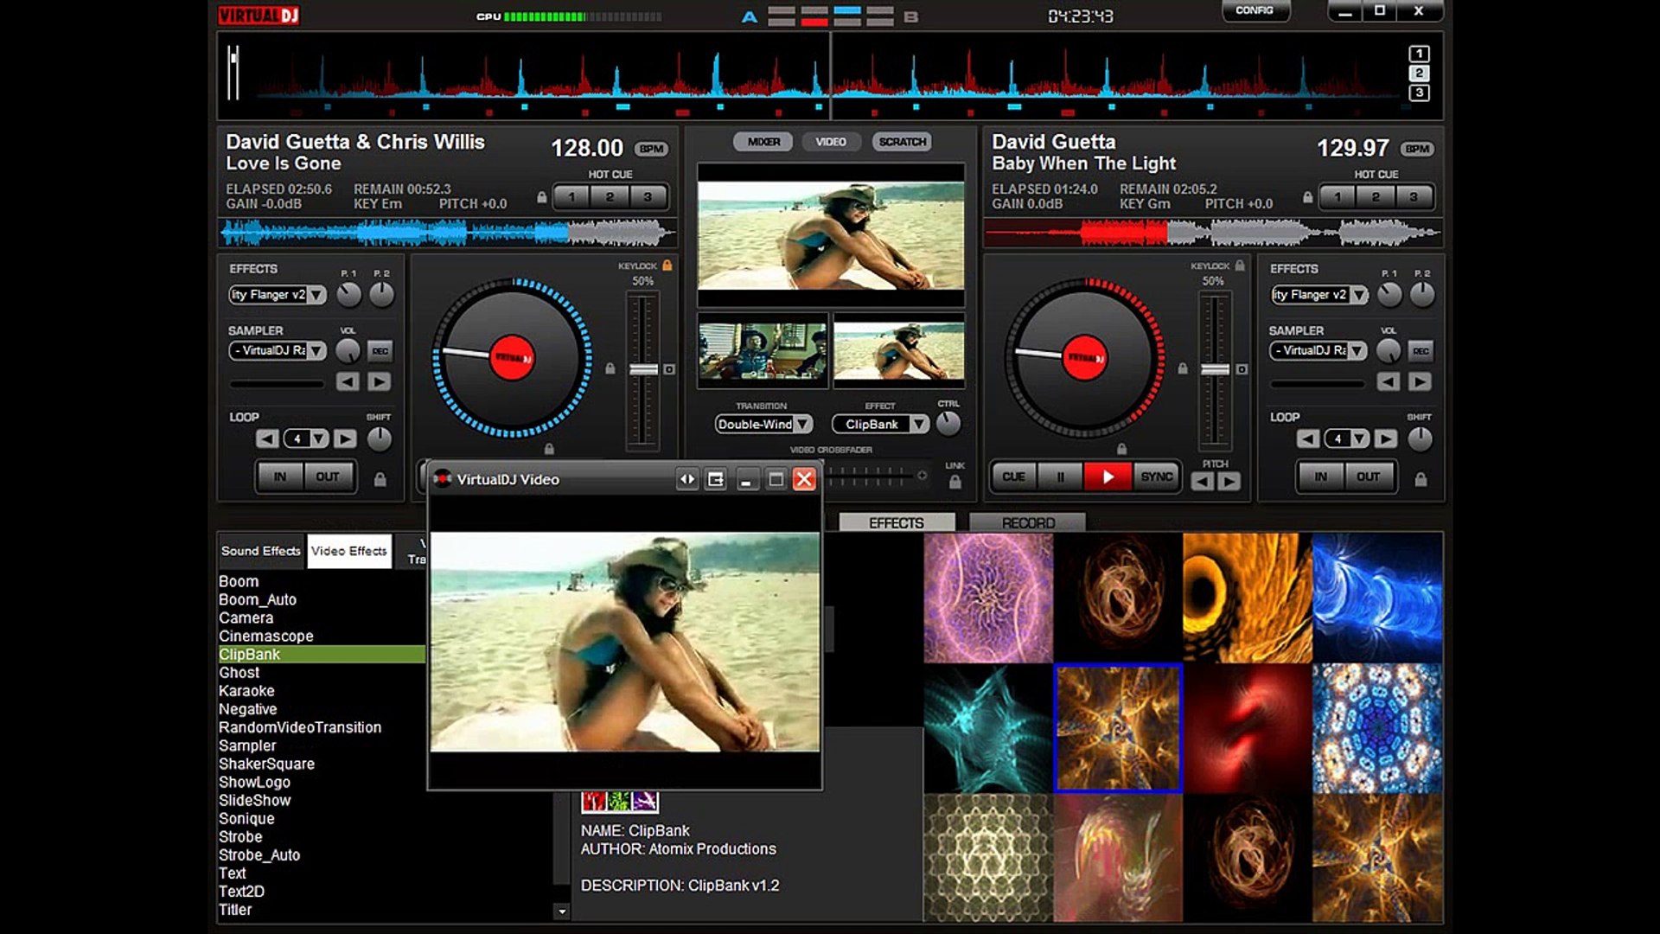Click the left deck pitch slider handle

643,369
